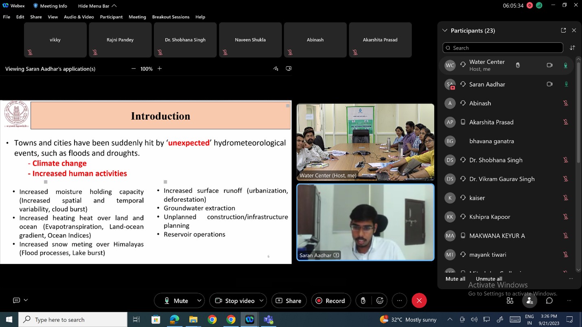This screenshot has width=582, height=327.
Task: Click the Record button to start recording
Action: [331, 301]
